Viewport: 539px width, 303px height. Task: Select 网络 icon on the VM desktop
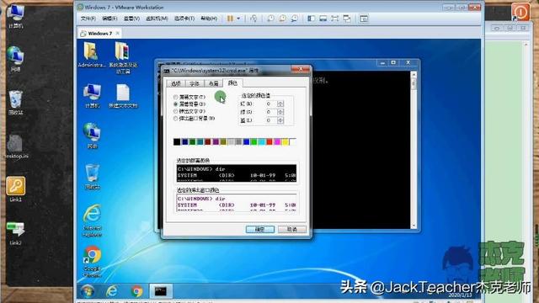[x=92, y=136]
